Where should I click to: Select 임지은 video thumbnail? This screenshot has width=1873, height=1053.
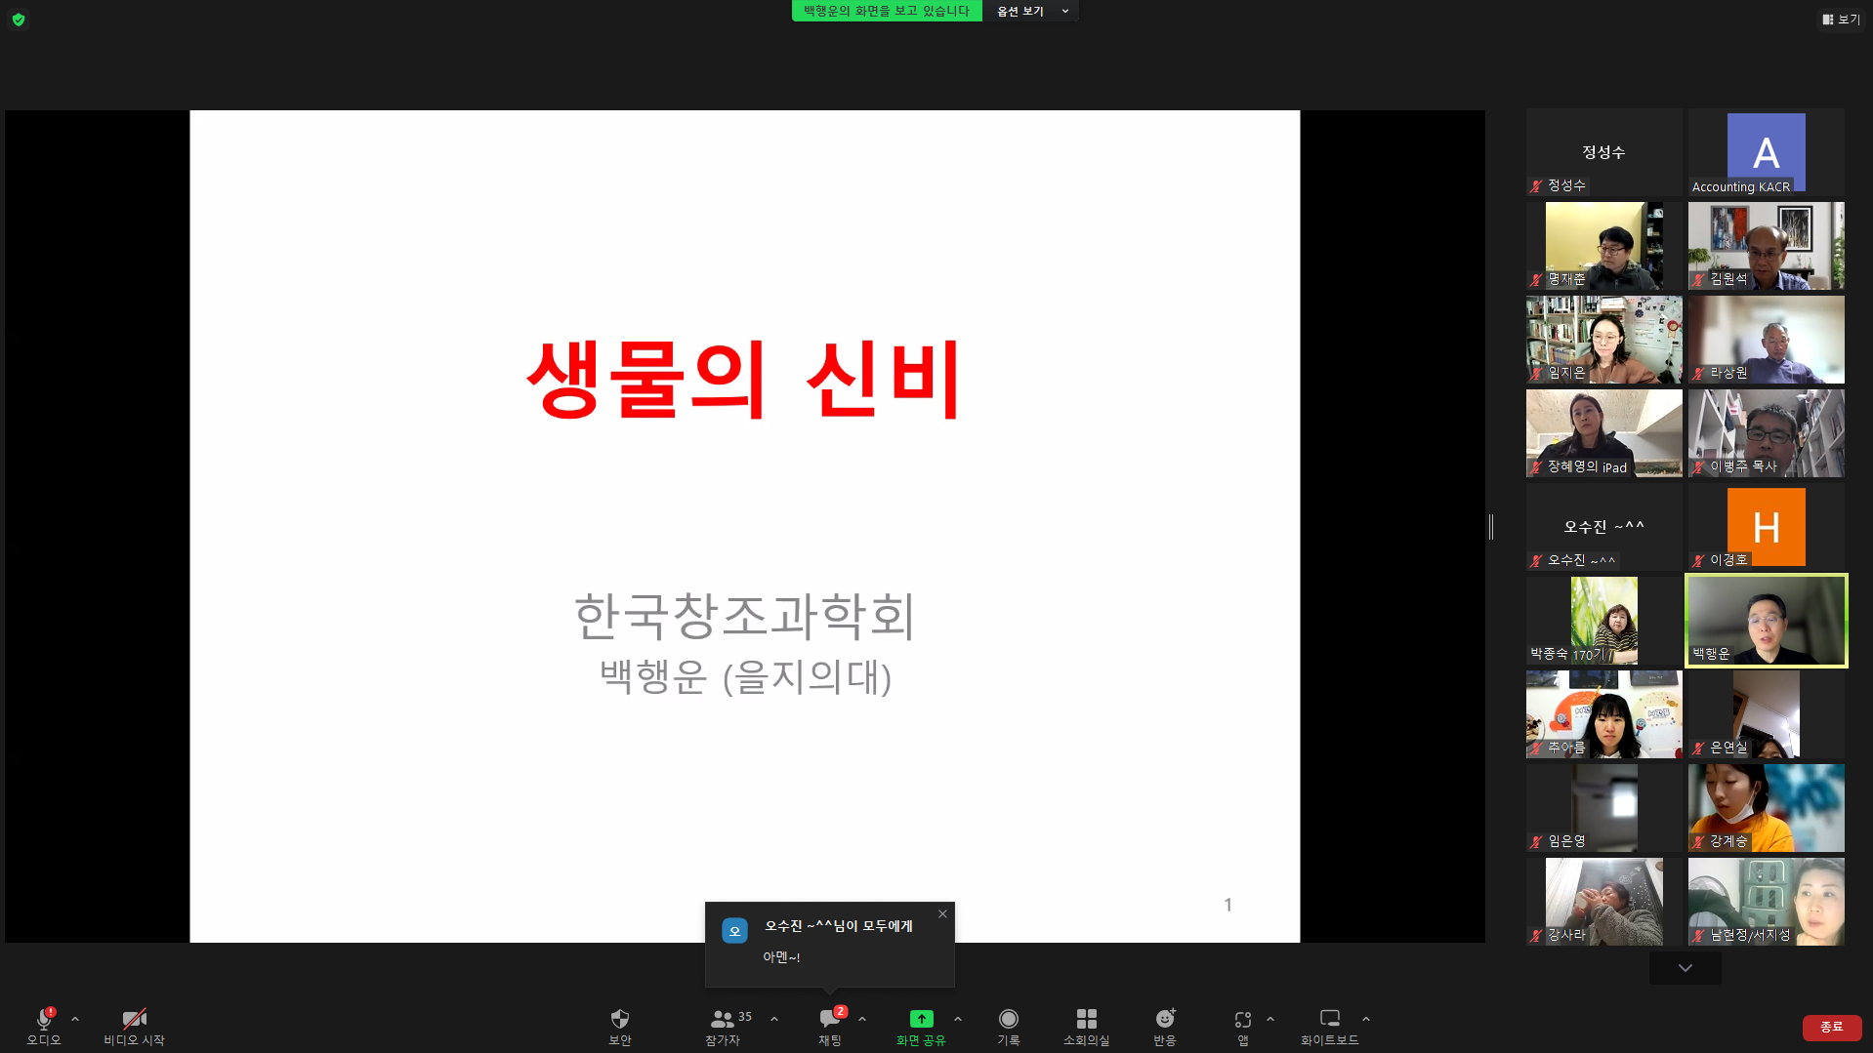(1604, 340)
